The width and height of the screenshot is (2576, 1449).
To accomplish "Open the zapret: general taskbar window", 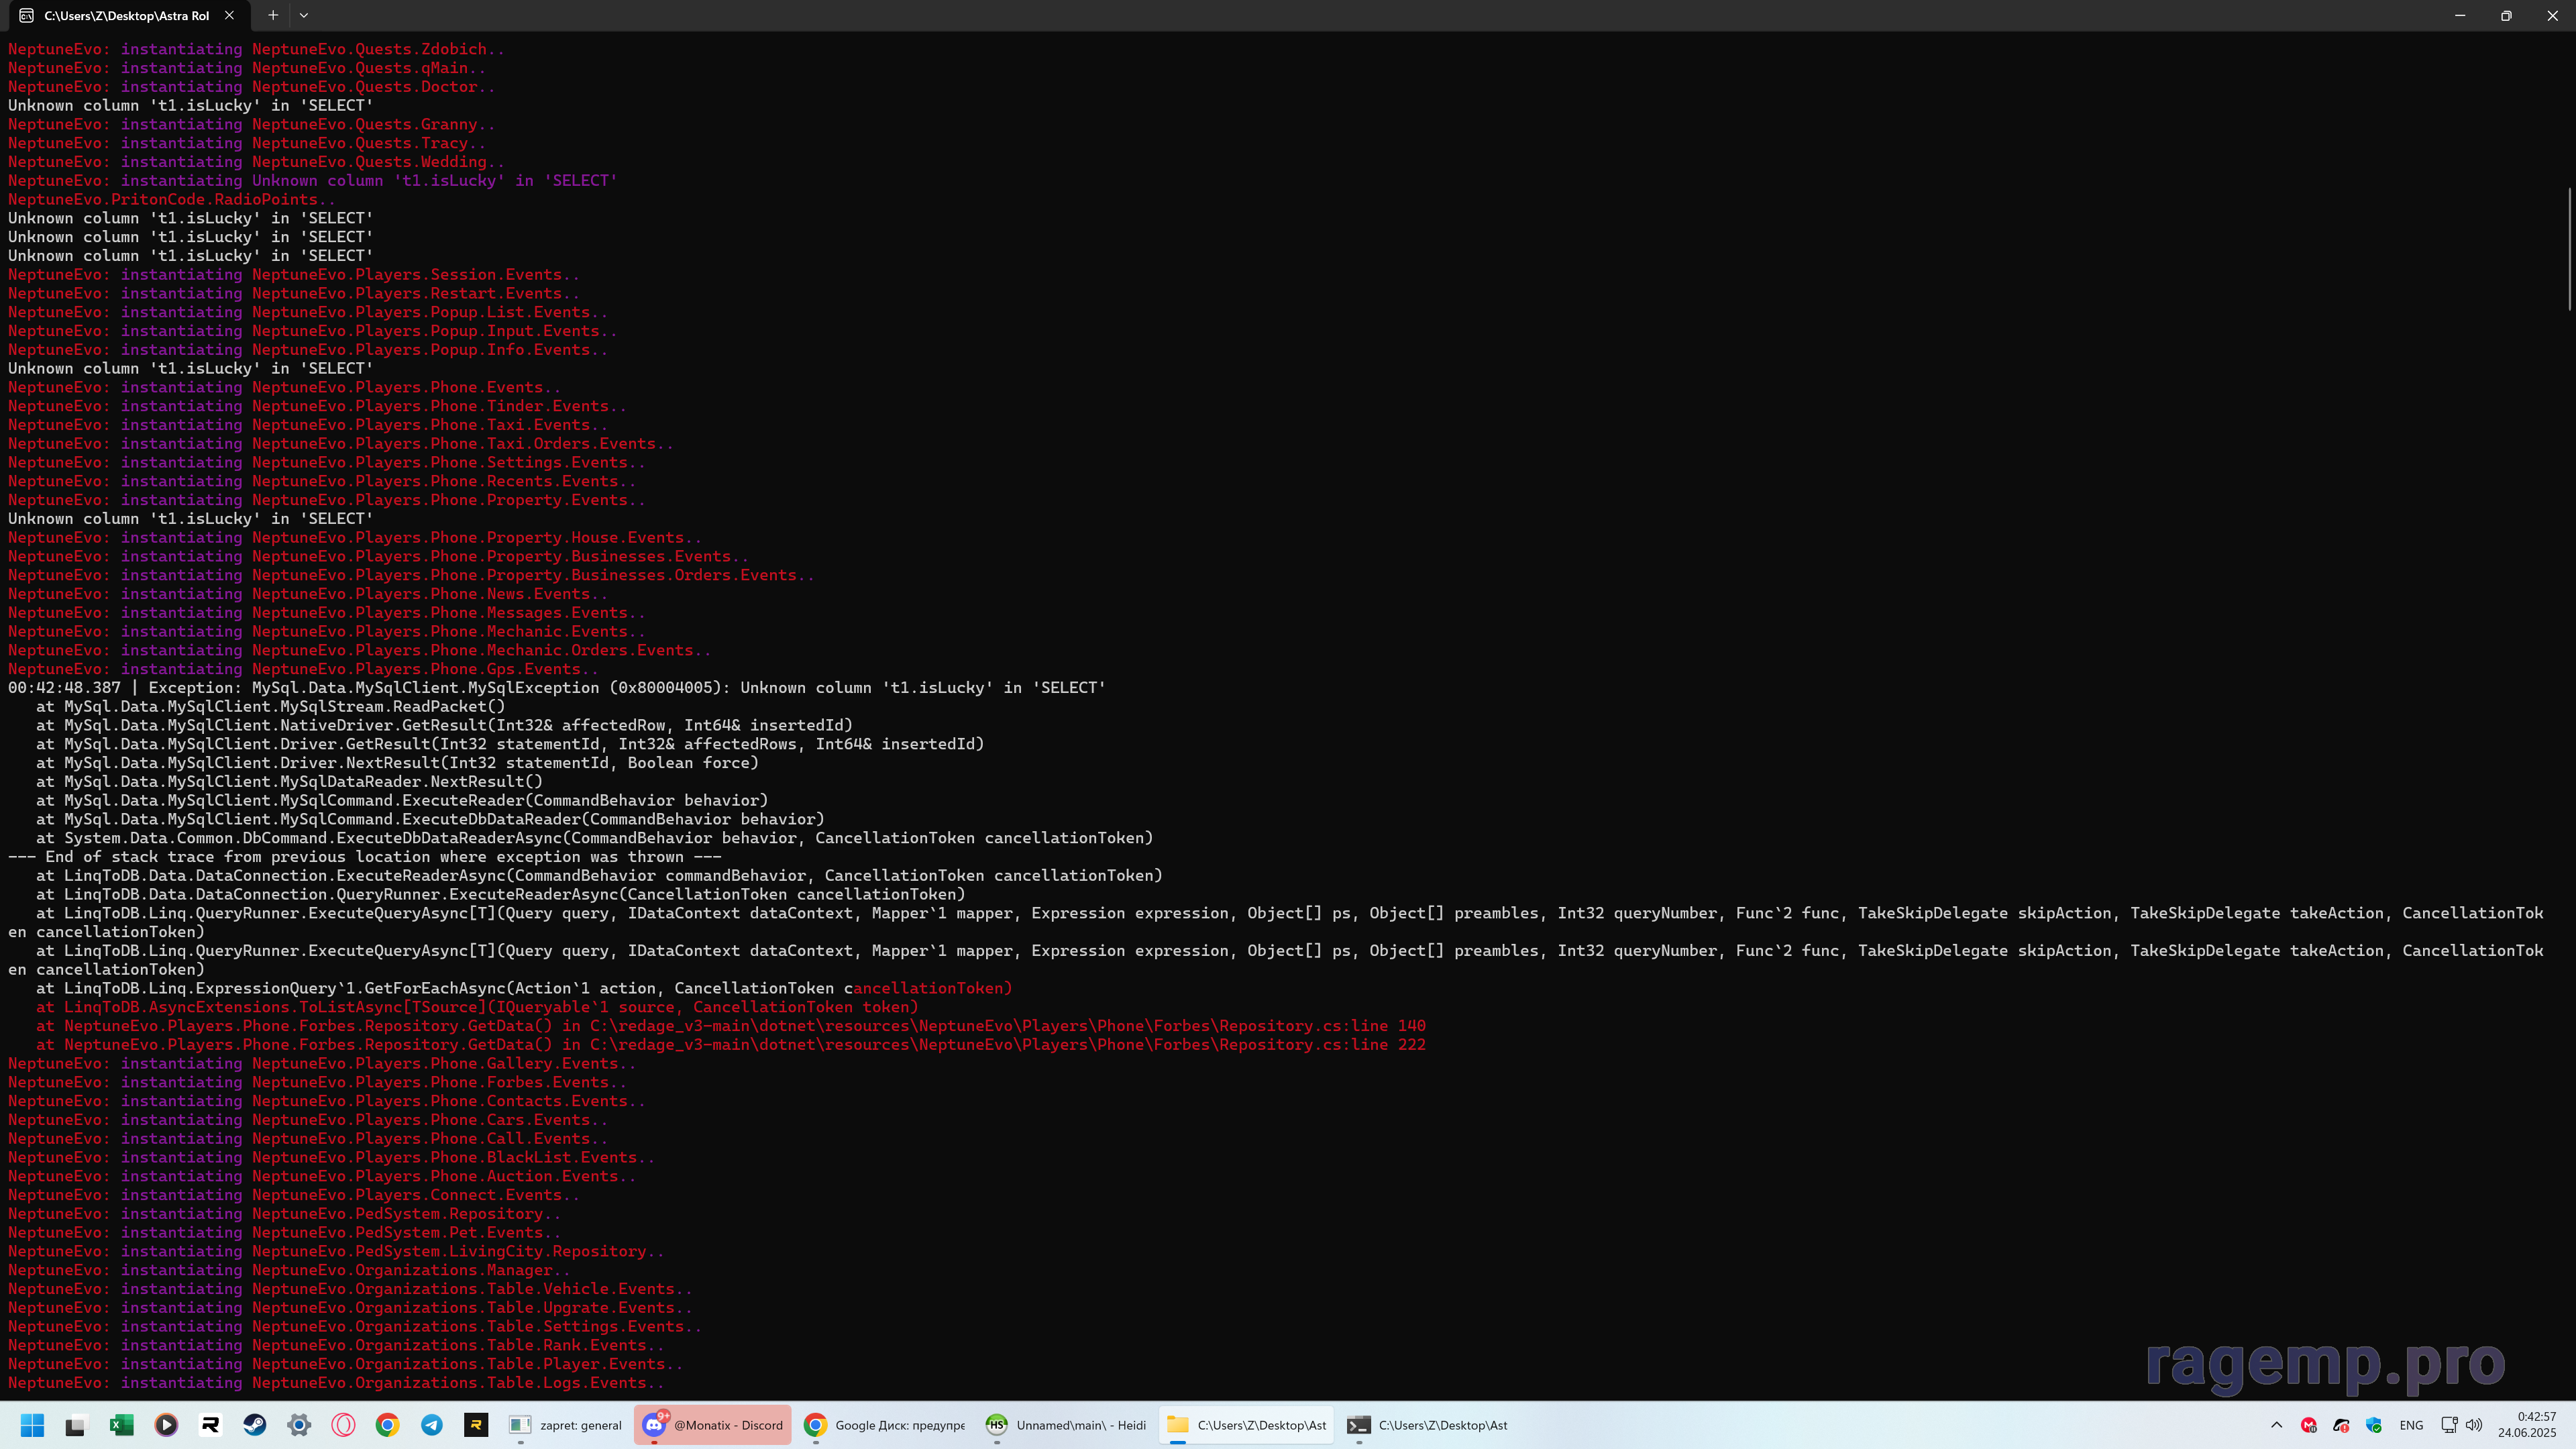I will click(x=566, y=1425).
